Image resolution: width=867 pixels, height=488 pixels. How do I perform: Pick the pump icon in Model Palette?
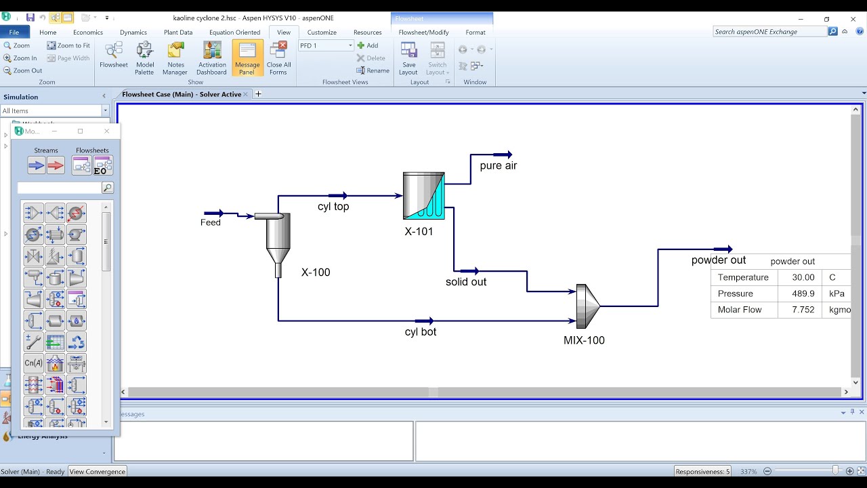tap(77, 235)
